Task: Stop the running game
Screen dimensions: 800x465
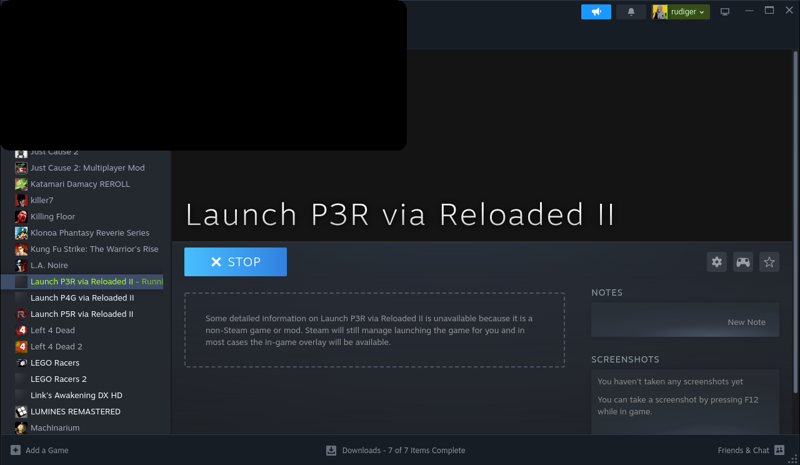Action: [236, 262]
